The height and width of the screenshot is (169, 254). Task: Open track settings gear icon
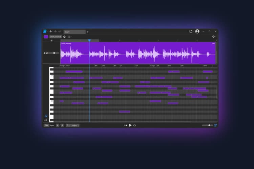coord(64,37)
